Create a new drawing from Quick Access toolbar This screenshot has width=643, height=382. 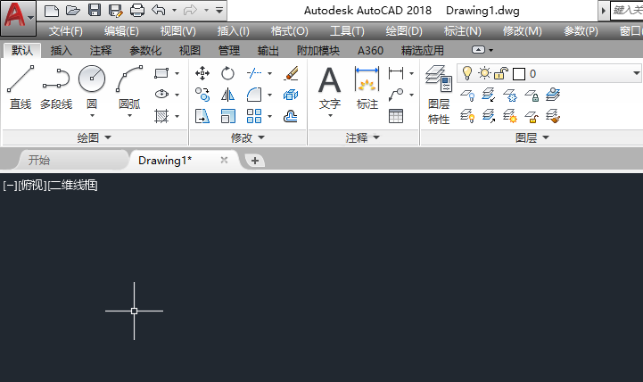[x=51, y=10]
